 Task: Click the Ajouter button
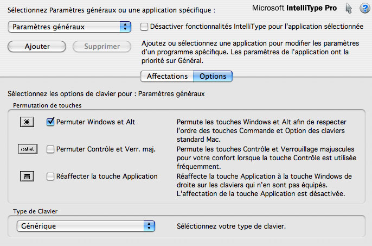tap(37, 46)
